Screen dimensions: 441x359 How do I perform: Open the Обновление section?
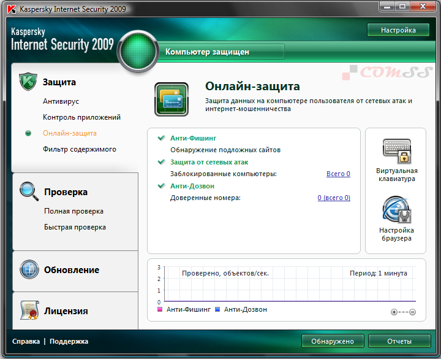point(72,269)
